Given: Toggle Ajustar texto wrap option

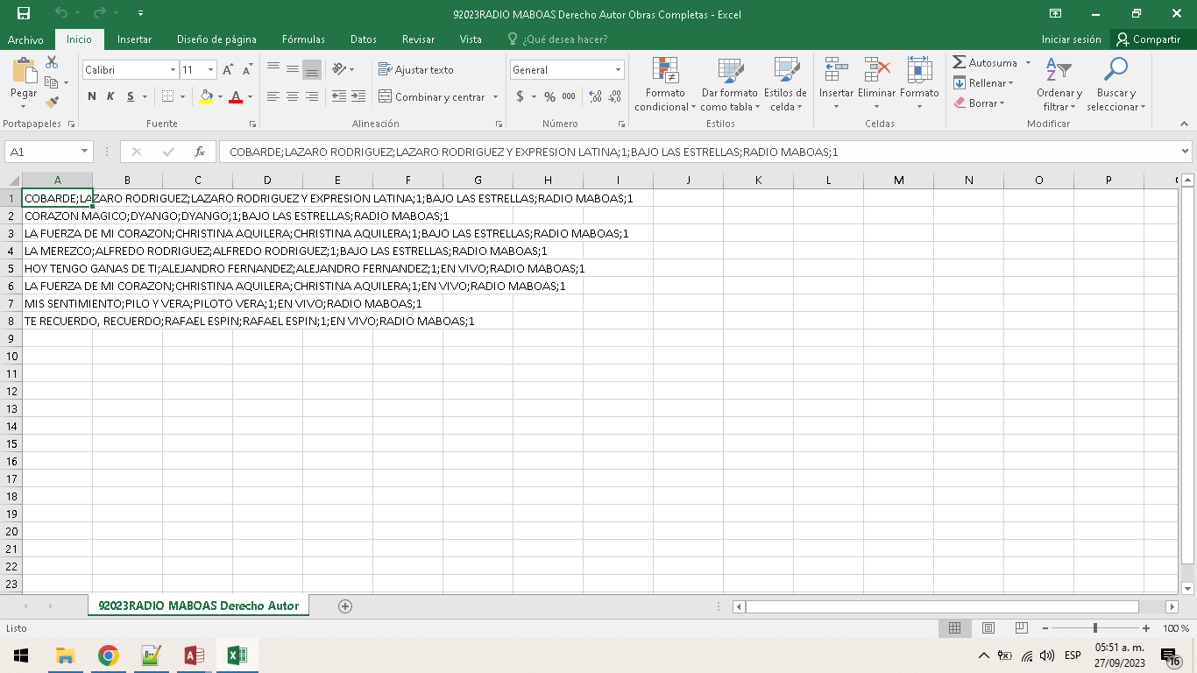Looking at the screenshot, I should pos(416,69).
